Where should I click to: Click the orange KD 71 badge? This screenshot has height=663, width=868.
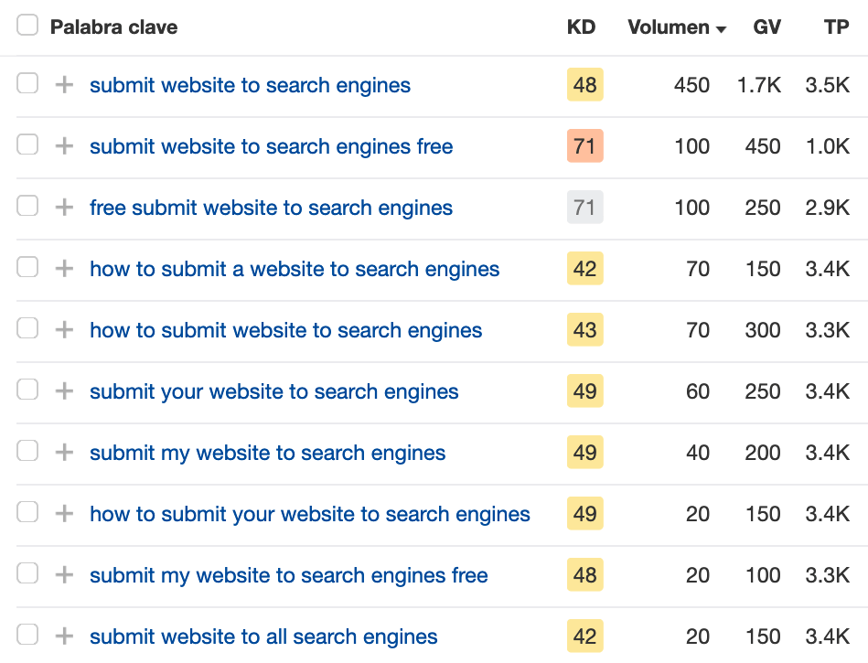(584, 146)
